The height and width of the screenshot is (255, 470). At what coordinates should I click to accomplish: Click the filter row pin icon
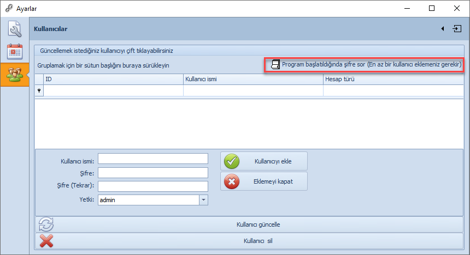pyautogui.click(x=39, y=91)
